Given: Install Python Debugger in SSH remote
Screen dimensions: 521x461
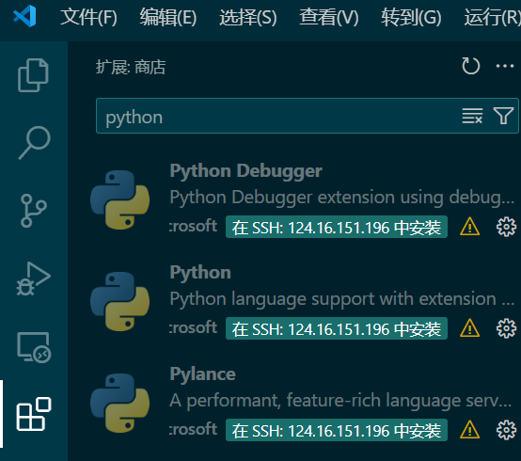Looking at the screenshot, I should pos(337,227).
